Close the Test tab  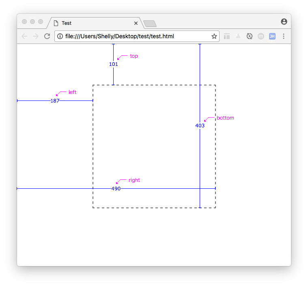point(136,23)
